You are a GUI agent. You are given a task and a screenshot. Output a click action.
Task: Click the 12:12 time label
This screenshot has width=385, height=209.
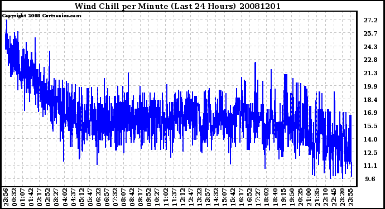click(182, 197)
